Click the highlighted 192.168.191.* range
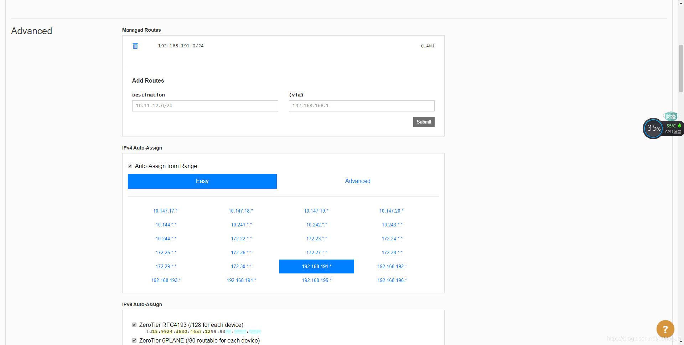Screen dimensions: 684x345 (x=317, y=267)
